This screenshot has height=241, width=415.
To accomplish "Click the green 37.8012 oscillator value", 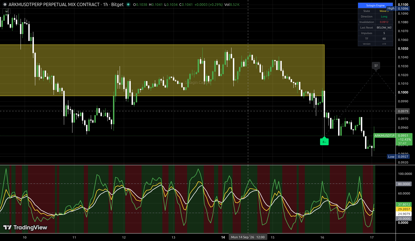I will click(404, 204).
